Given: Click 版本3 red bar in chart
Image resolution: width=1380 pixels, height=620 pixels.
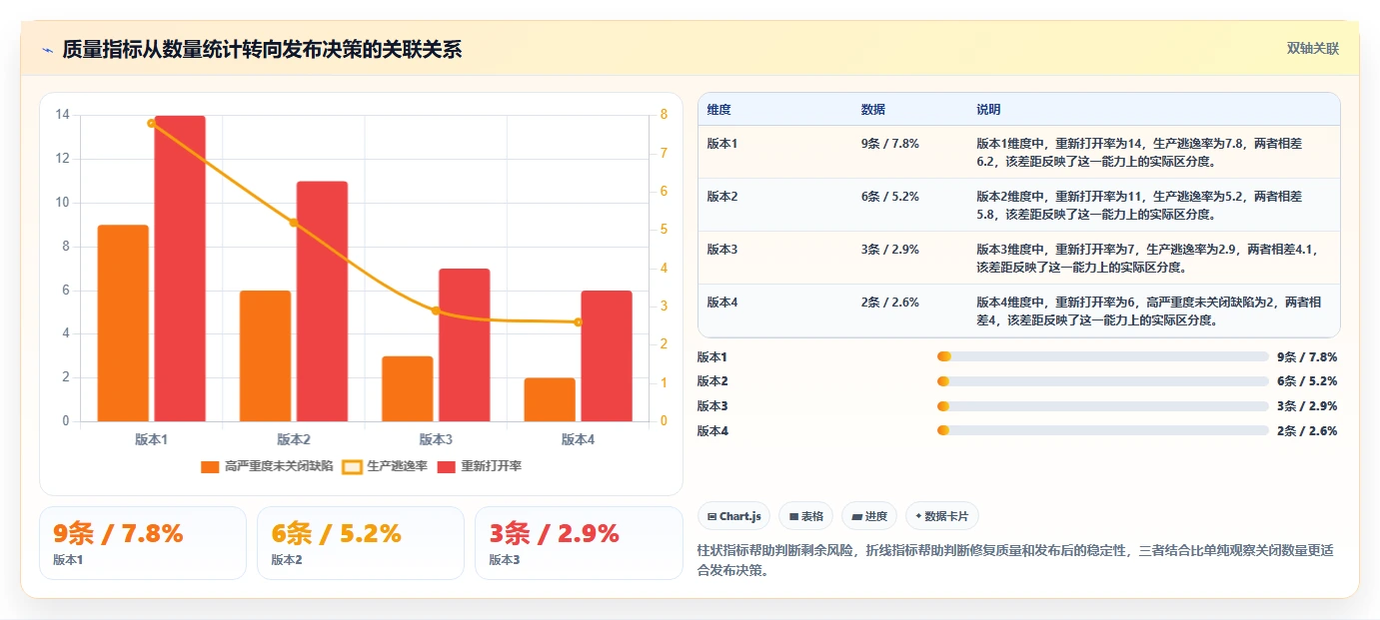Looking at the screenshot, I should point(465,345).
